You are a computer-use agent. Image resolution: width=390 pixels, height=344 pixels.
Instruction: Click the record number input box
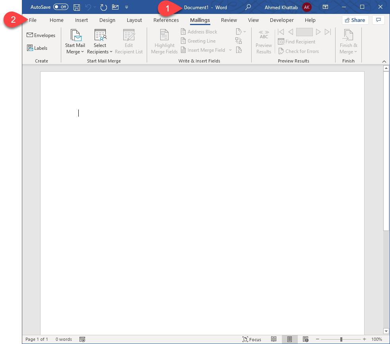(305, 32)
